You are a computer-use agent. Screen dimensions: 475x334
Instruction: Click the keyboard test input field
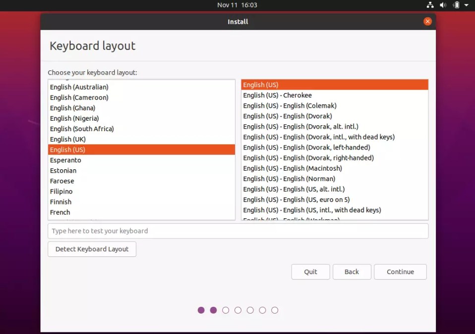[x=238, y=231]
